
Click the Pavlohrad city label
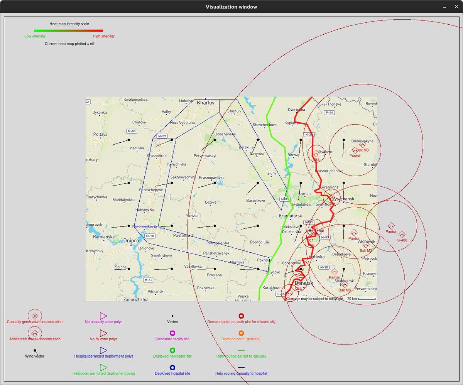(x=183, y=235)
